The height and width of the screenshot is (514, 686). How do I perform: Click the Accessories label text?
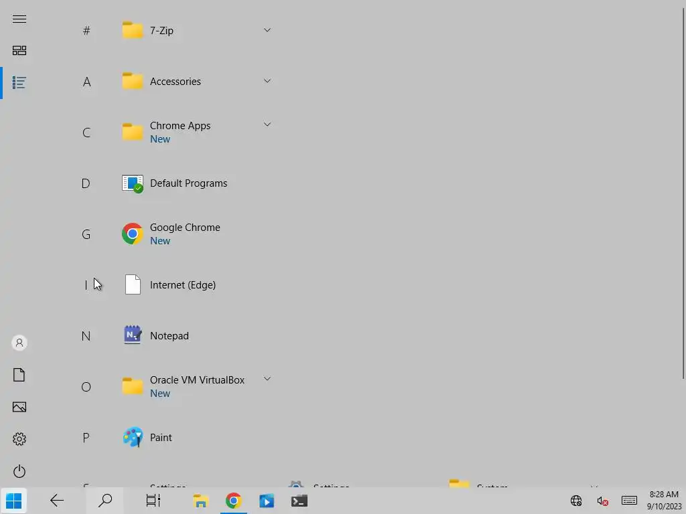coord(176,81)
